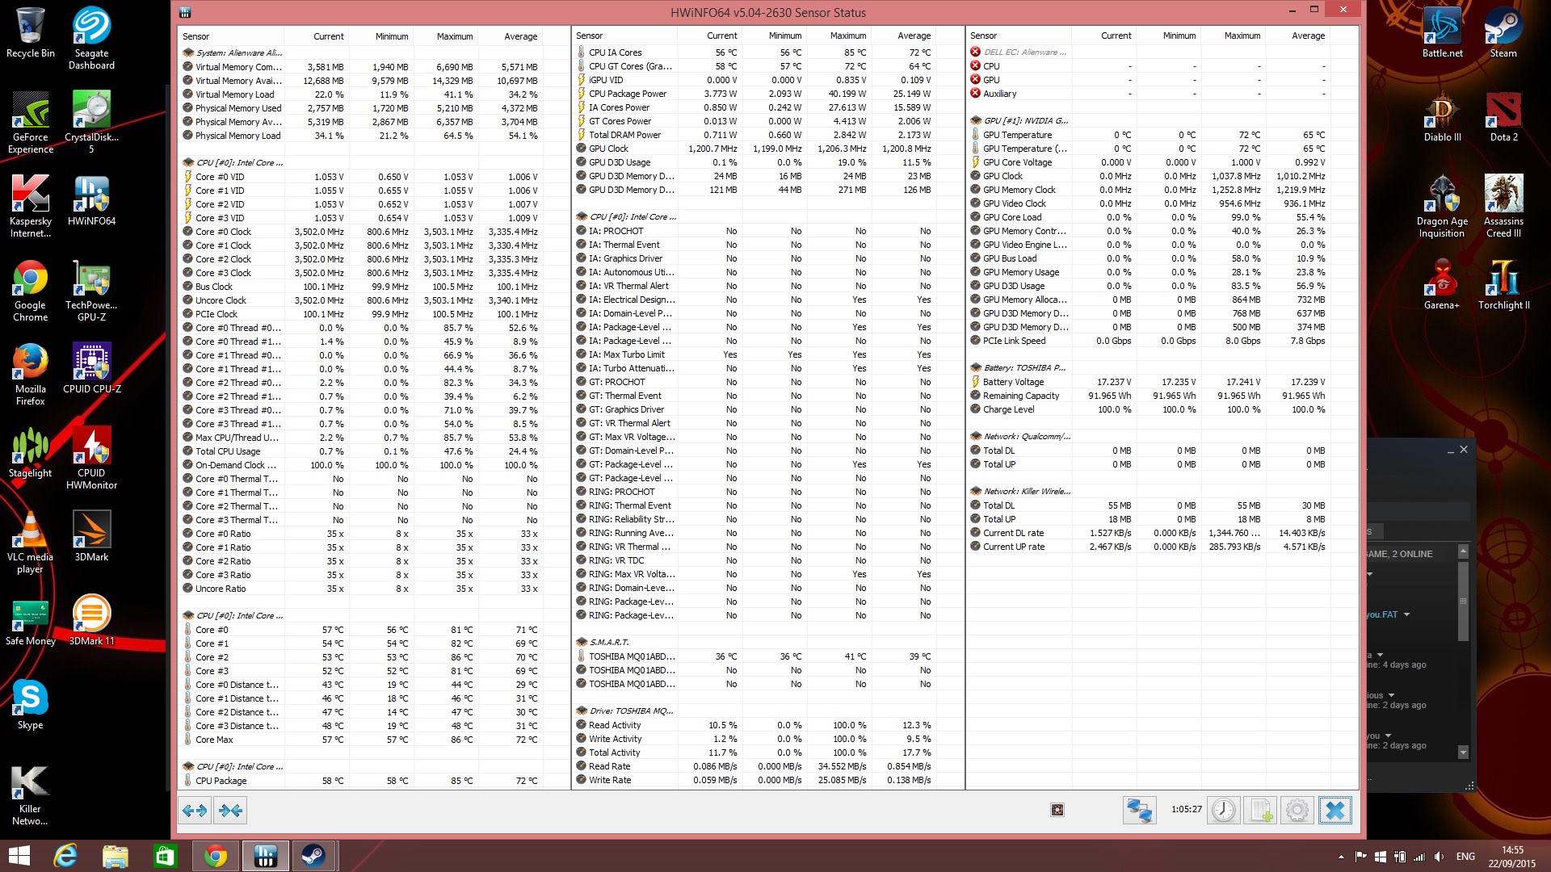Open Seagate Dashboard desktop shortcut
Image resolution: width=1551 pixels, height=872 pixels.
click(x=91, y=39)
